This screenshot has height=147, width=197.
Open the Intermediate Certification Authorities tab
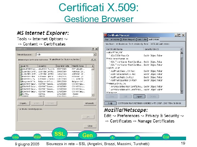[x=33, y=60]
